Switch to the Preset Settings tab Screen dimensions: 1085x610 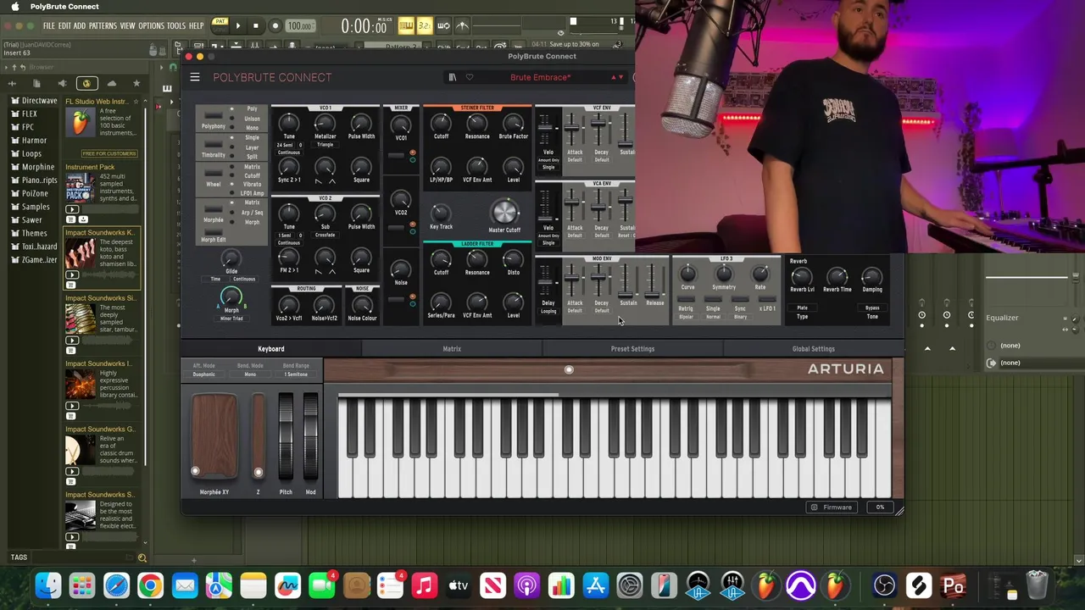pyautogui.click(x=632, y=349)
